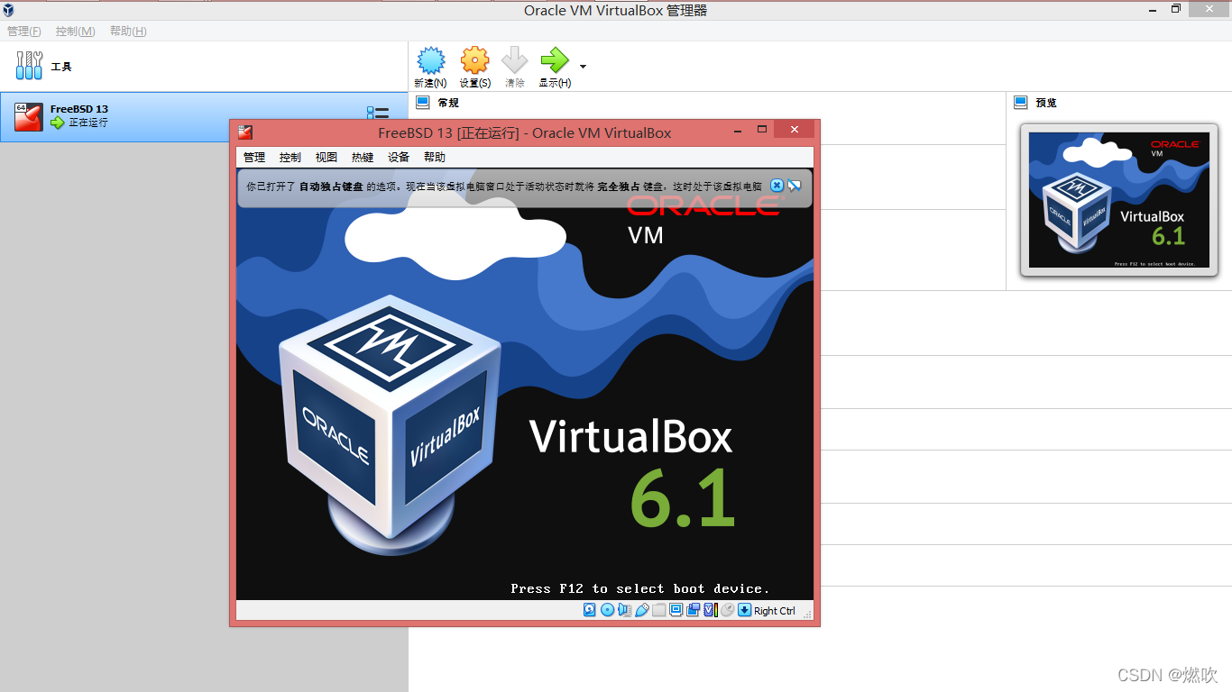Close the FreeBSD 13 VM window

click(x=795, y=130)
